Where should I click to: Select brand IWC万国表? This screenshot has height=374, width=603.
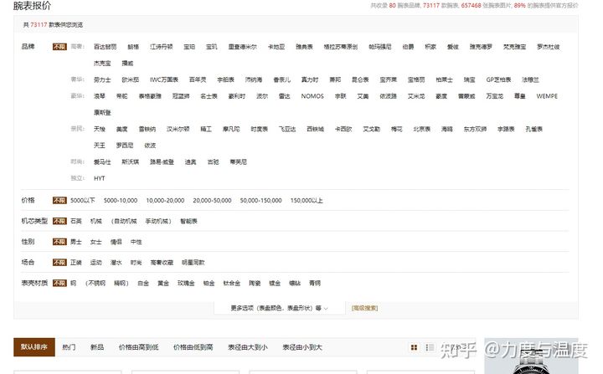pyautogui.click(x=164, y=80)
